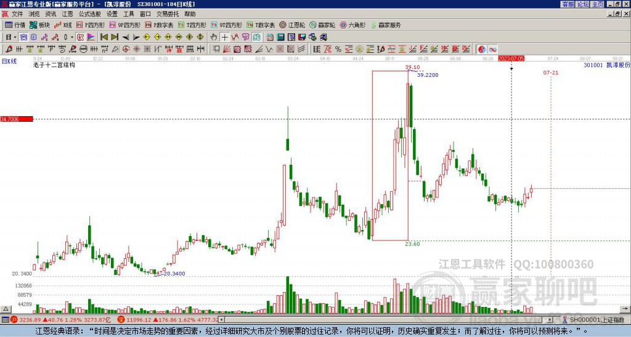Open the 浏览 menu
The width and height of the screenshot is (631, 337).
pos(34,14)
